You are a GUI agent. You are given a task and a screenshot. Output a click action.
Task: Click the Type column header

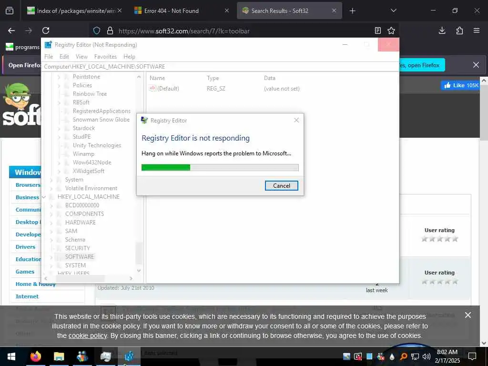(x=213, y=78)
